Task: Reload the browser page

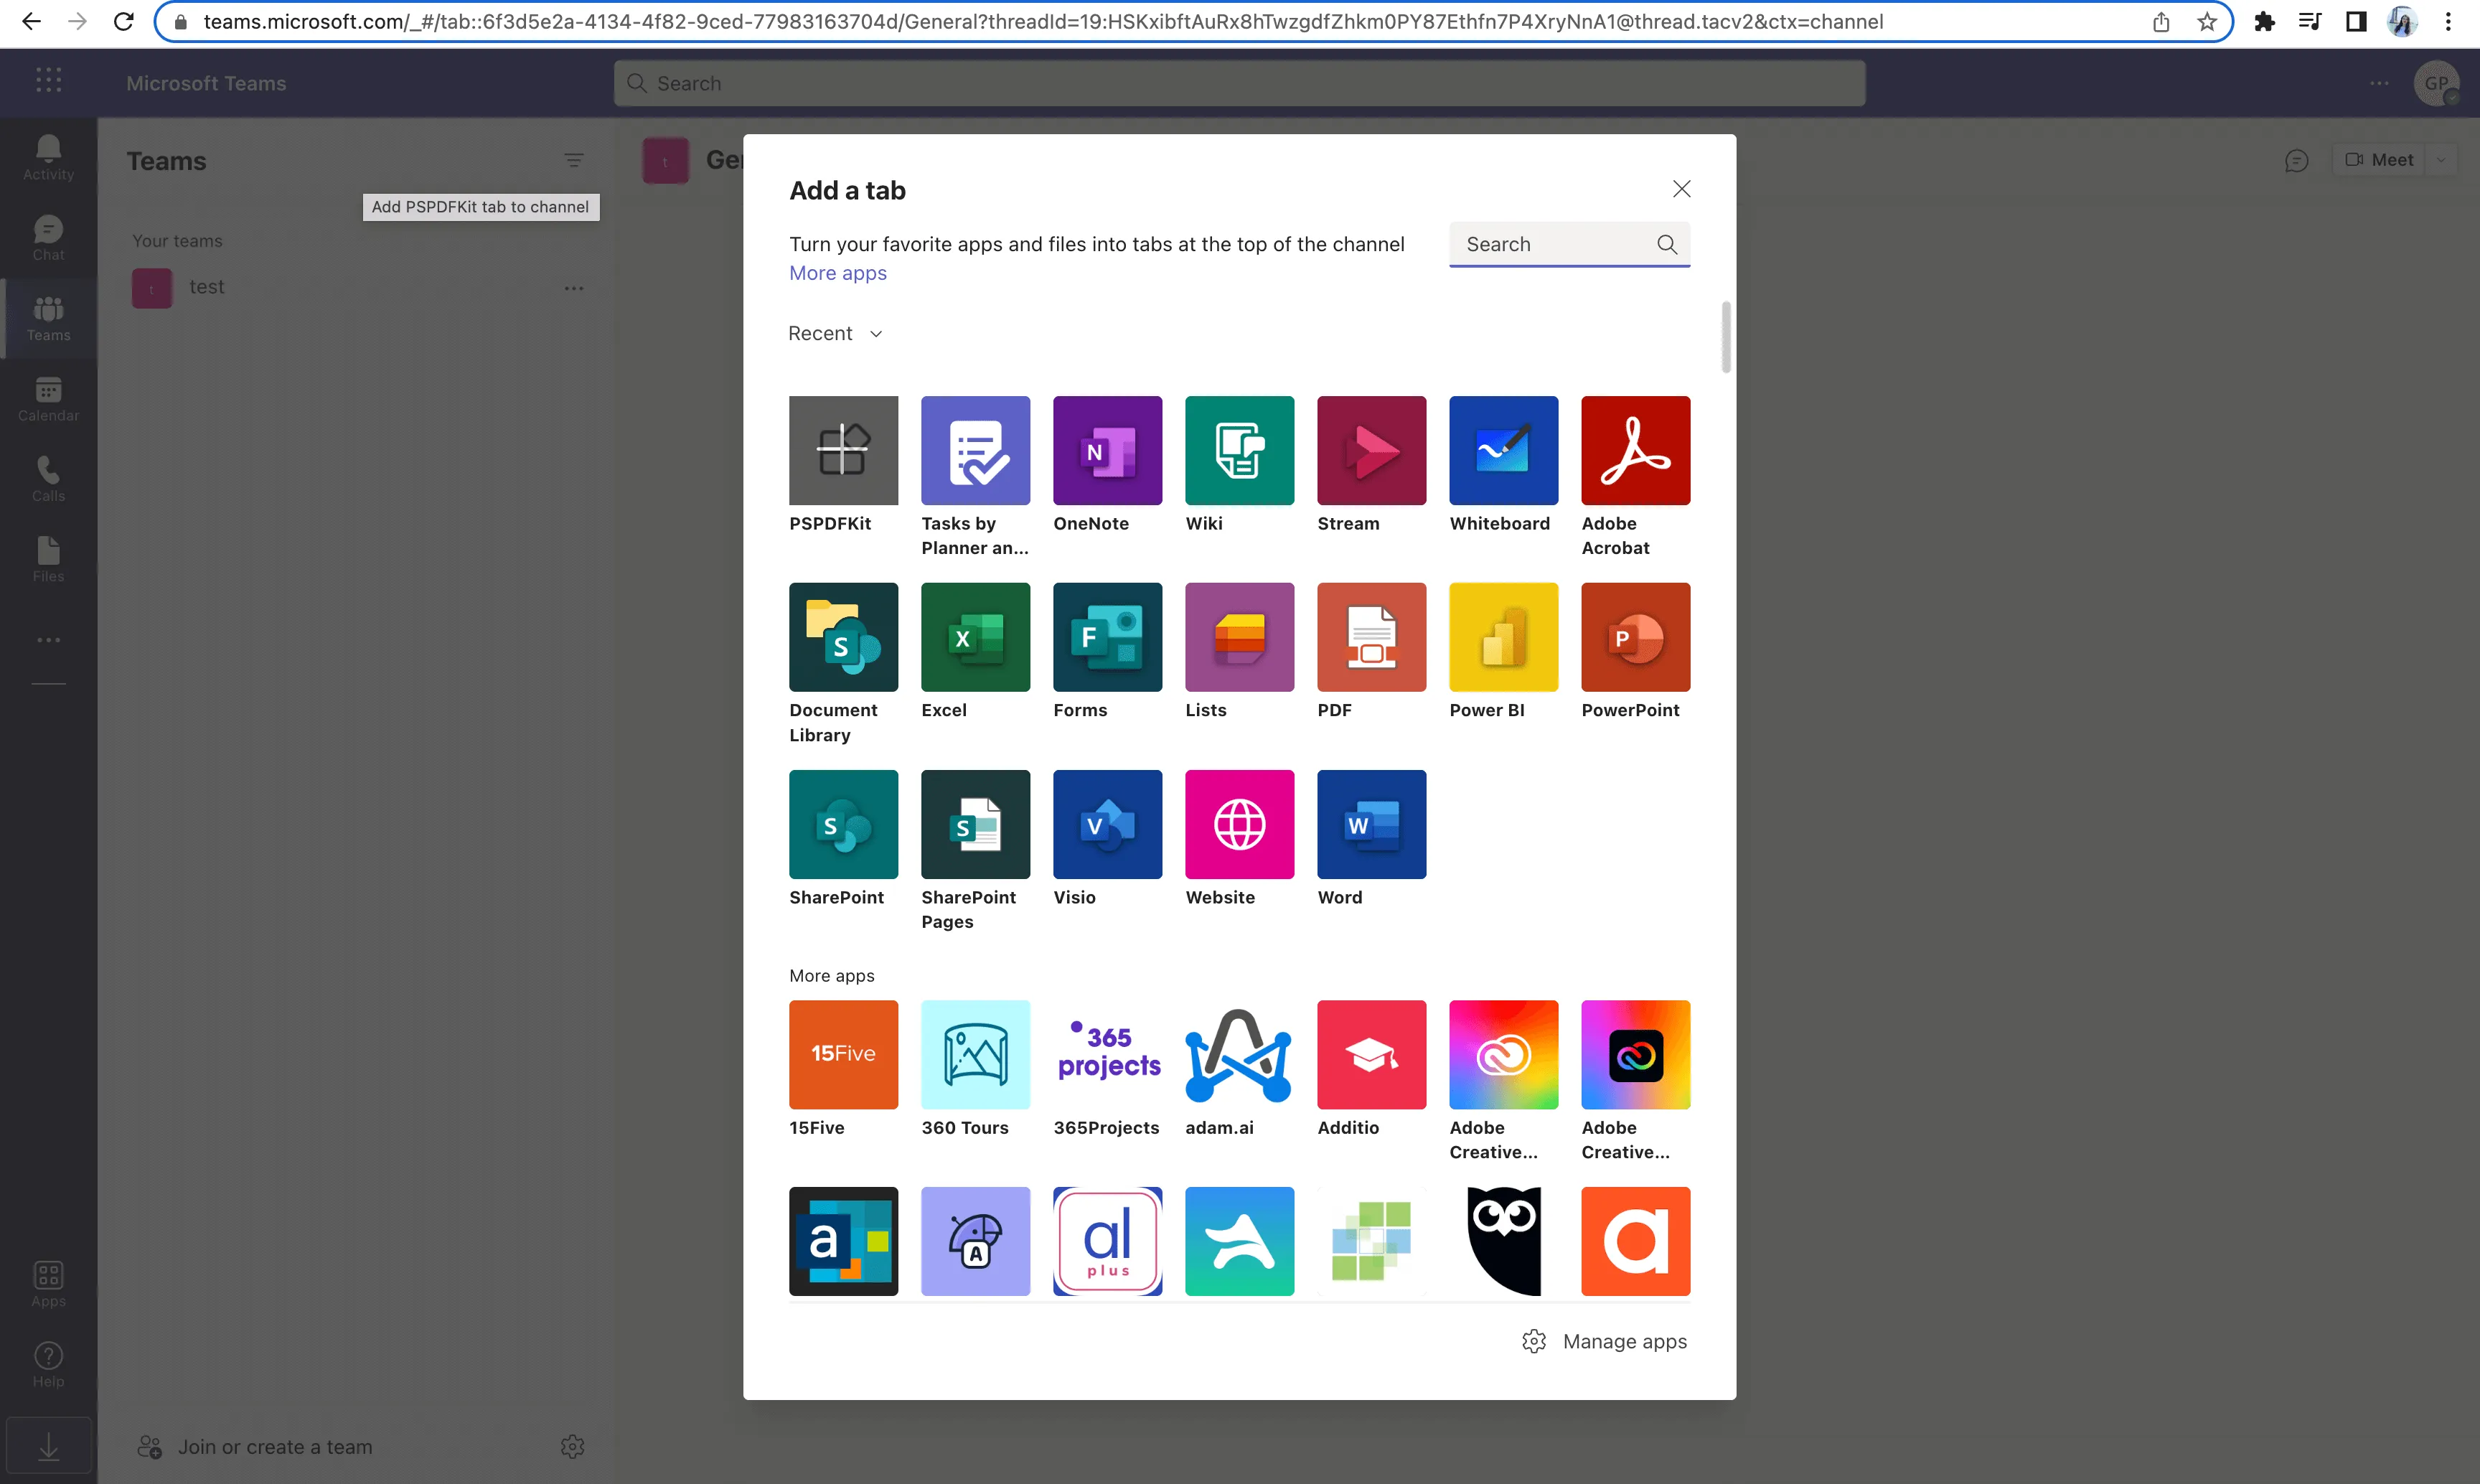Action: click(124, 22)
